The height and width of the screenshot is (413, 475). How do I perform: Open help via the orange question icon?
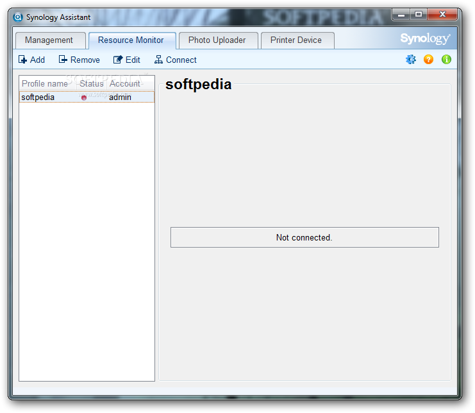pos(428,60)
